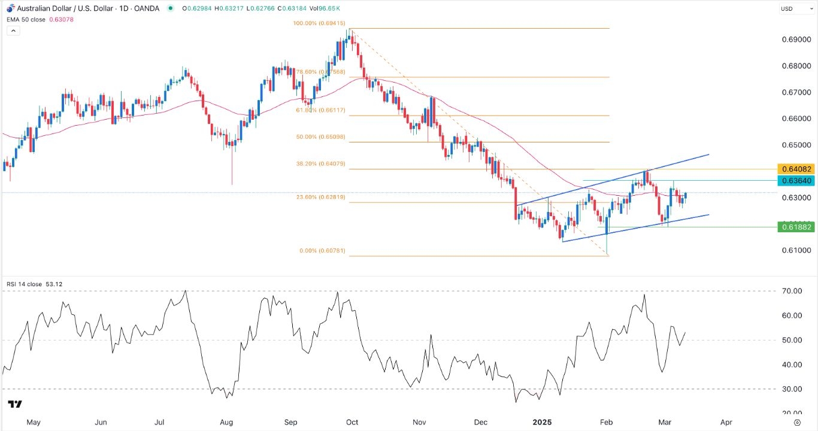
Task: Click the Aug label on the time axis
Action: click(x=226, y=422)
